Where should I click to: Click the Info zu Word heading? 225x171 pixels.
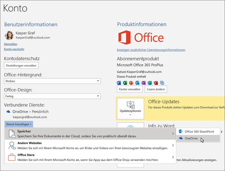click(x=161, y=126)
